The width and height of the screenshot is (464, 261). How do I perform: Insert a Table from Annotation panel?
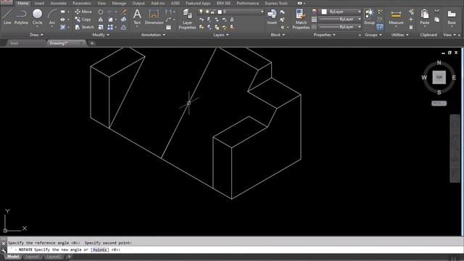pyautogui.click(x=168, y=28)
